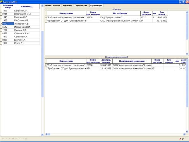189x142 pixels.
Task: Open the Общие сведения tab
Action: pos(53,5)
